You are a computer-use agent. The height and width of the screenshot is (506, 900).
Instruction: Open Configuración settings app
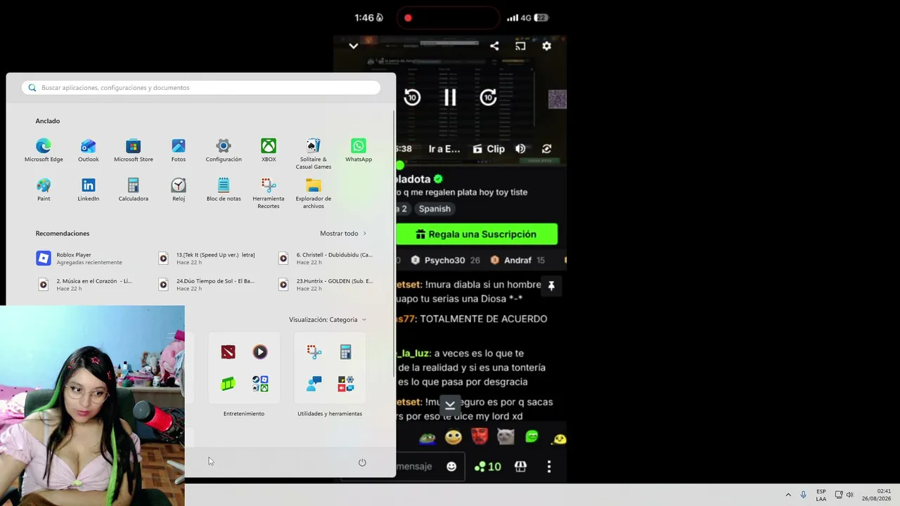pyautogui.click(x=224, y=150)
